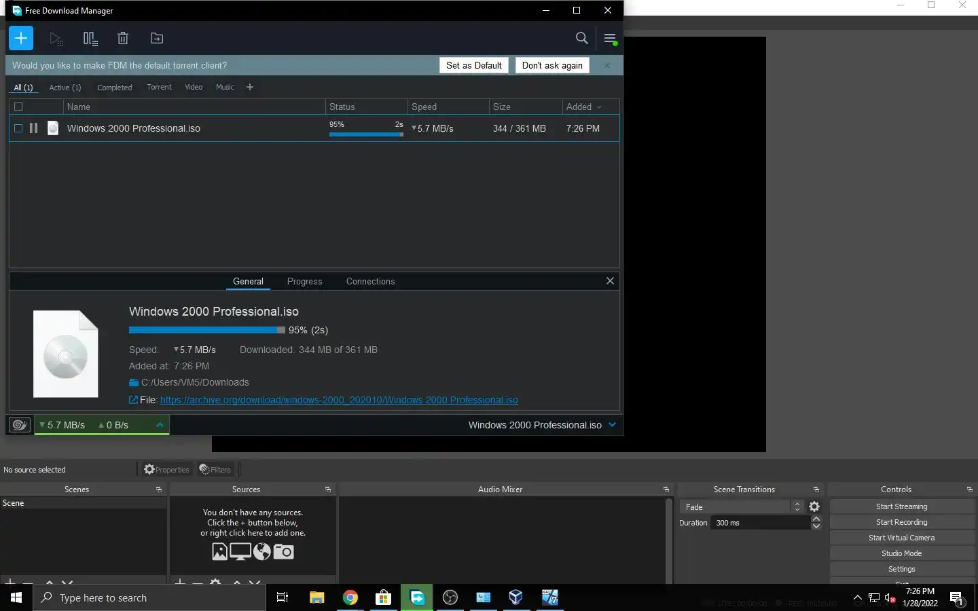Sort downloads by Added column arrow

599,107
